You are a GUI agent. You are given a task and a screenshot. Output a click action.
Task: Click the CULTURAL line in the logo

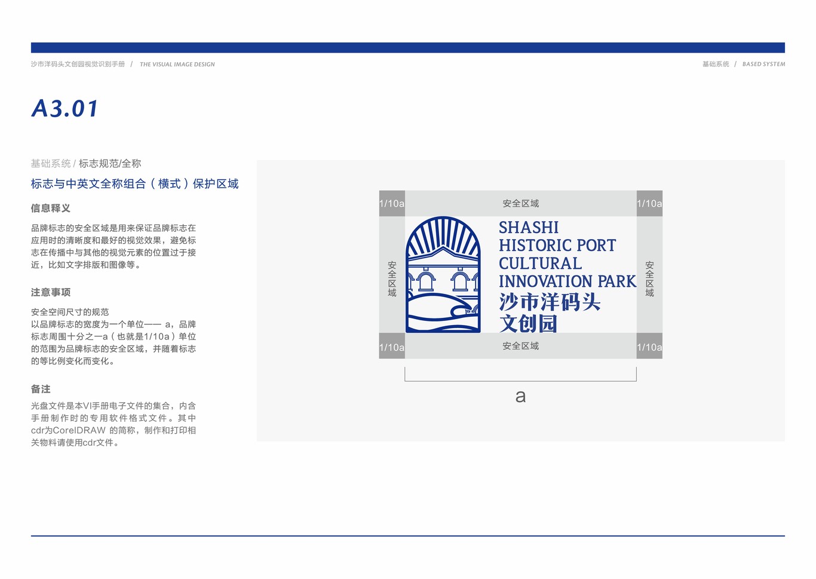540,264
